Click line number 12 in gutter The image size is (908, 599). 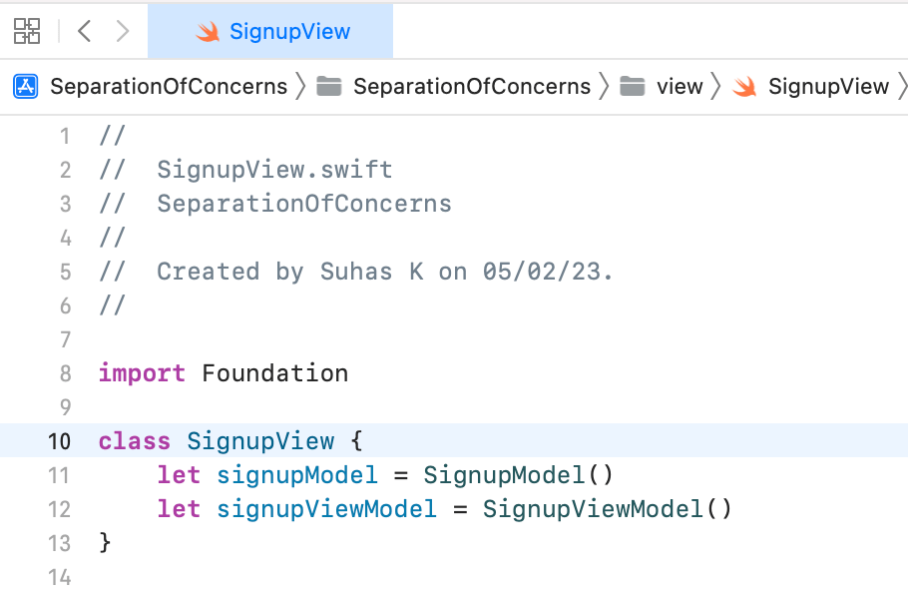point(59,509)
